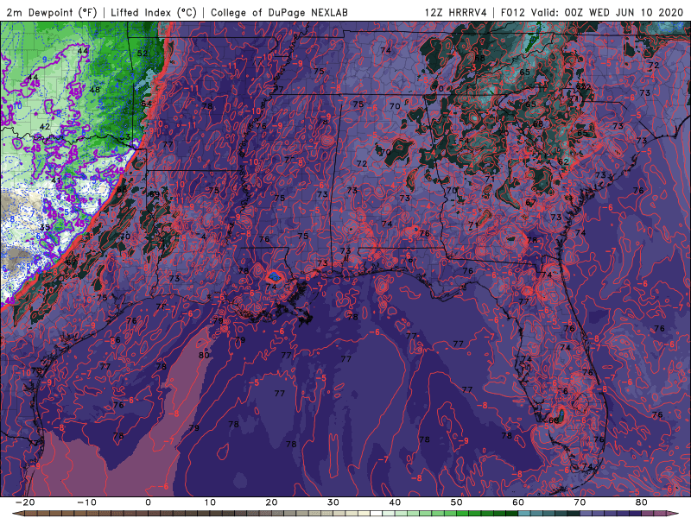The width and height of the screenshot is (691, 518).
Task: Click the "35" dewpoint value on the map
Action: [45, 228]
